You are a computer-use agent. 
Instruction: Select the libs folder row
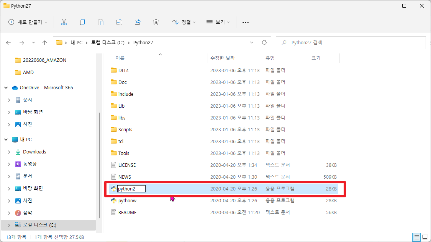click(x=223, y=118)
